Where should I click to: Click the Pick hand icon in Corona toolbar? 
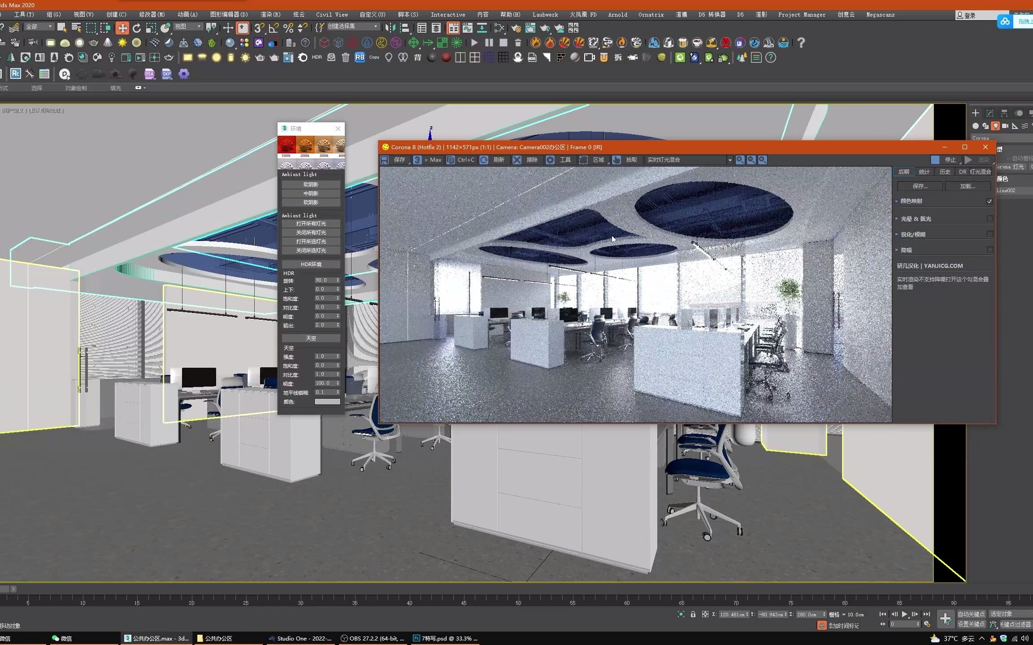pos(616,160)
